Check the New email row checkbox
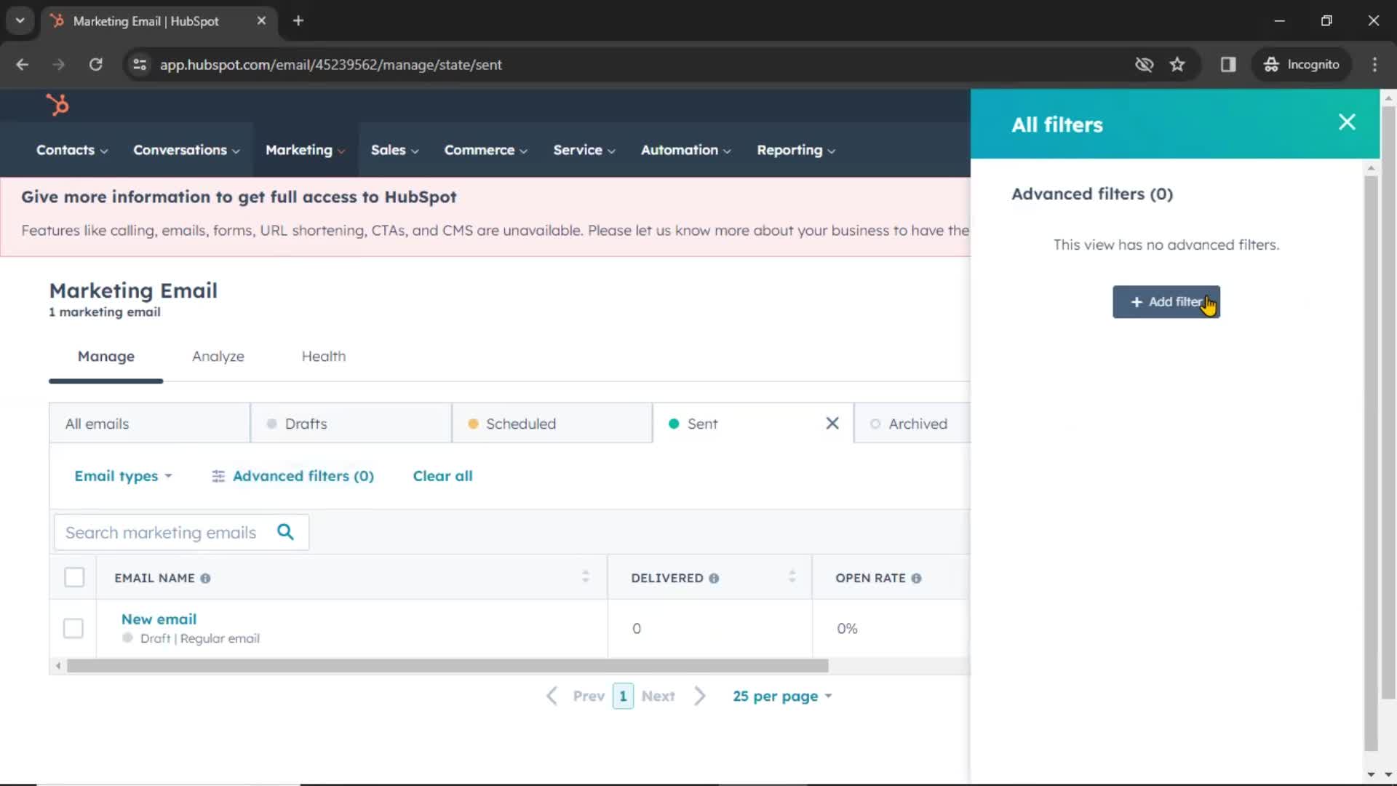 73,628
